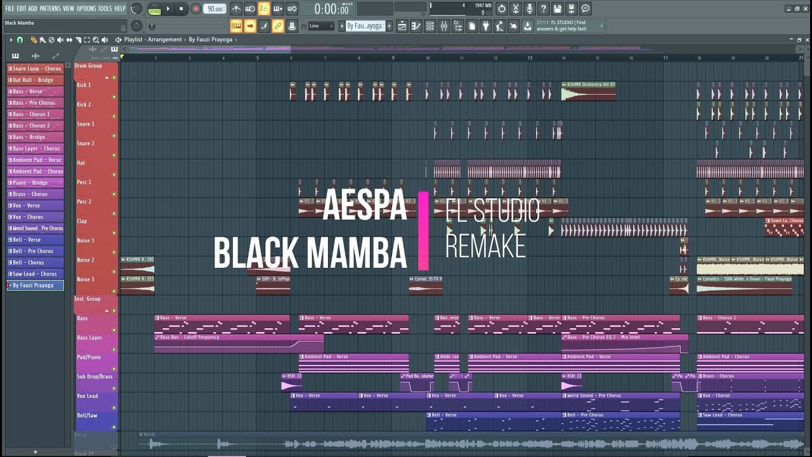Click the undo history button
This screenshot has height=457, width=812.
coord(502,9)
